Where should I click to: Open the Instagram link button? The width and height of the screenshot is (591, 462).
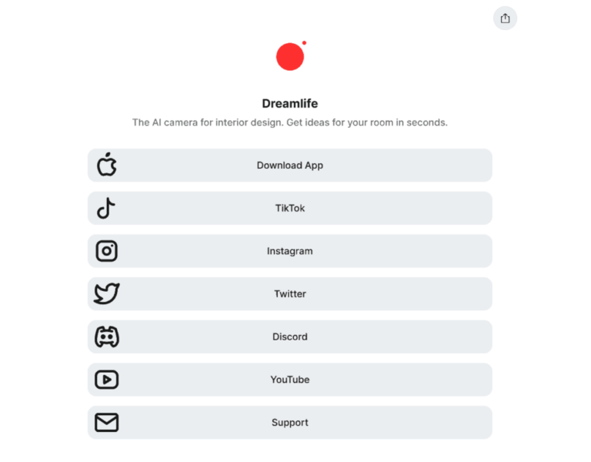click(290, 251)
